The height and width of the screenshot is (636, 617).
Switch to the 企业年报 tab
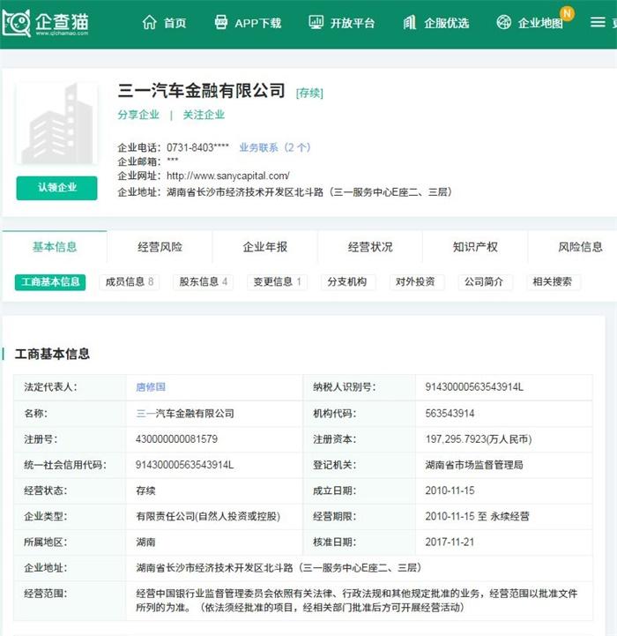(264, 247)
